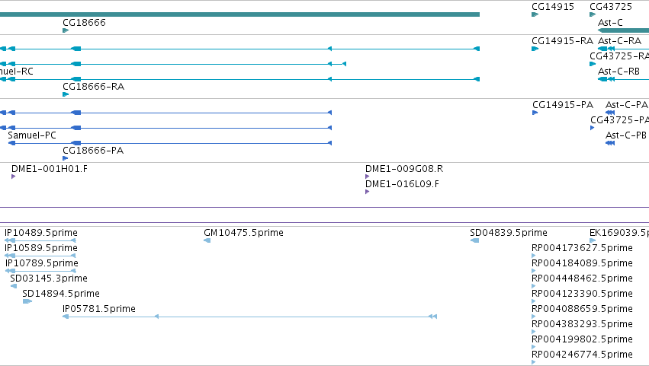The width and height of the screenshot is (649, 366).
Task: Select the SD14894.5prime EST label
Action: click(61, 294)
